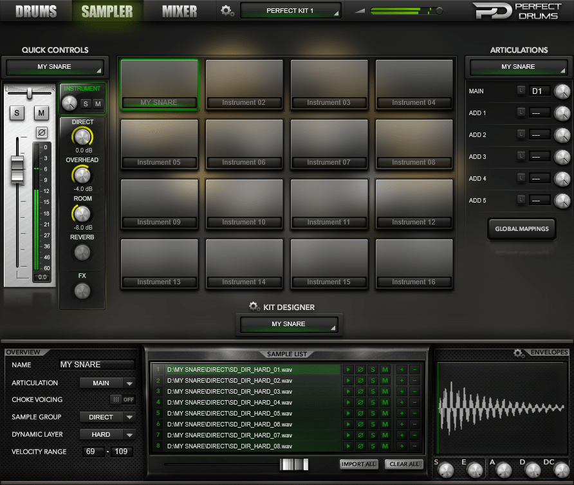Click the Global Mappings button
Screen dimensions: 574x485
(521, 228)
